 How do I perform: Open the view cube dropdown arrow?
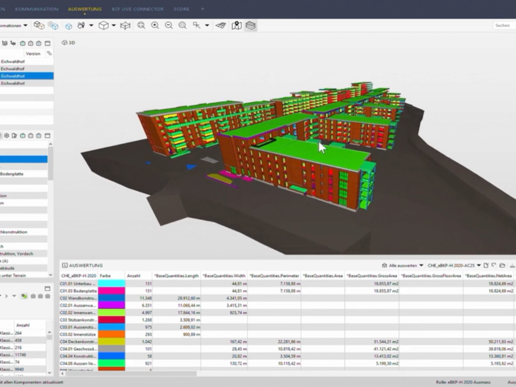tap(114, 25)
